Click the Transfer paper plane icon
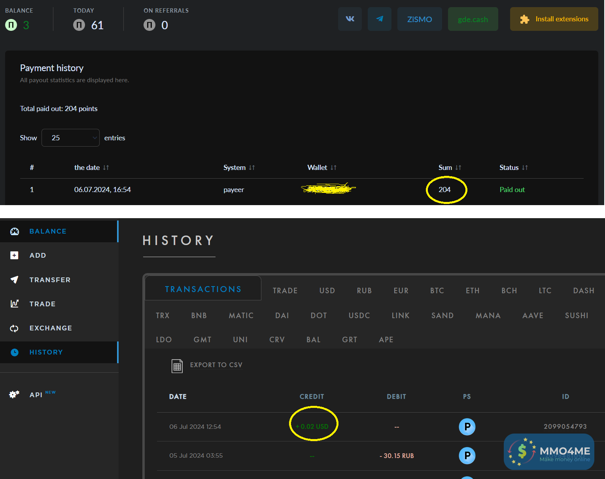Viewport: 605px width, 479px height. tap(14, 280)
